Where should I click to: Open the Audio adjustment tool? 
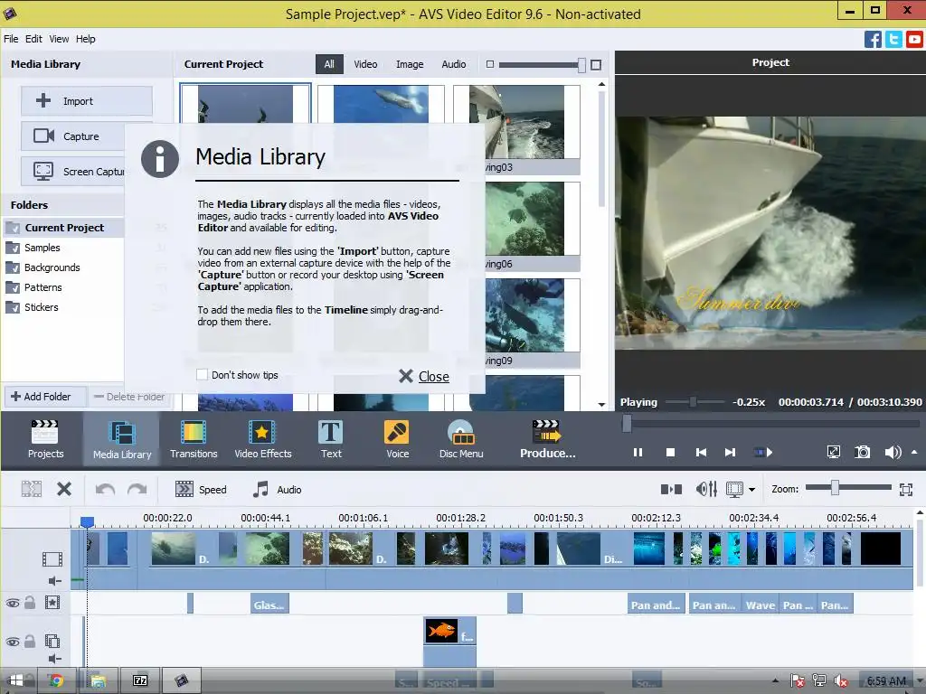pos(277,489)
